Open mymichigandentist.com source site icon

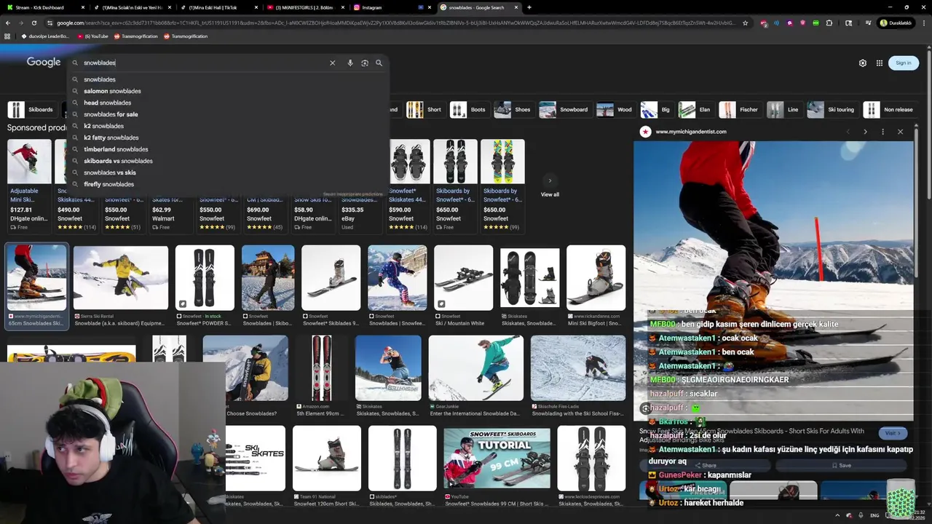tap(645, 132)
